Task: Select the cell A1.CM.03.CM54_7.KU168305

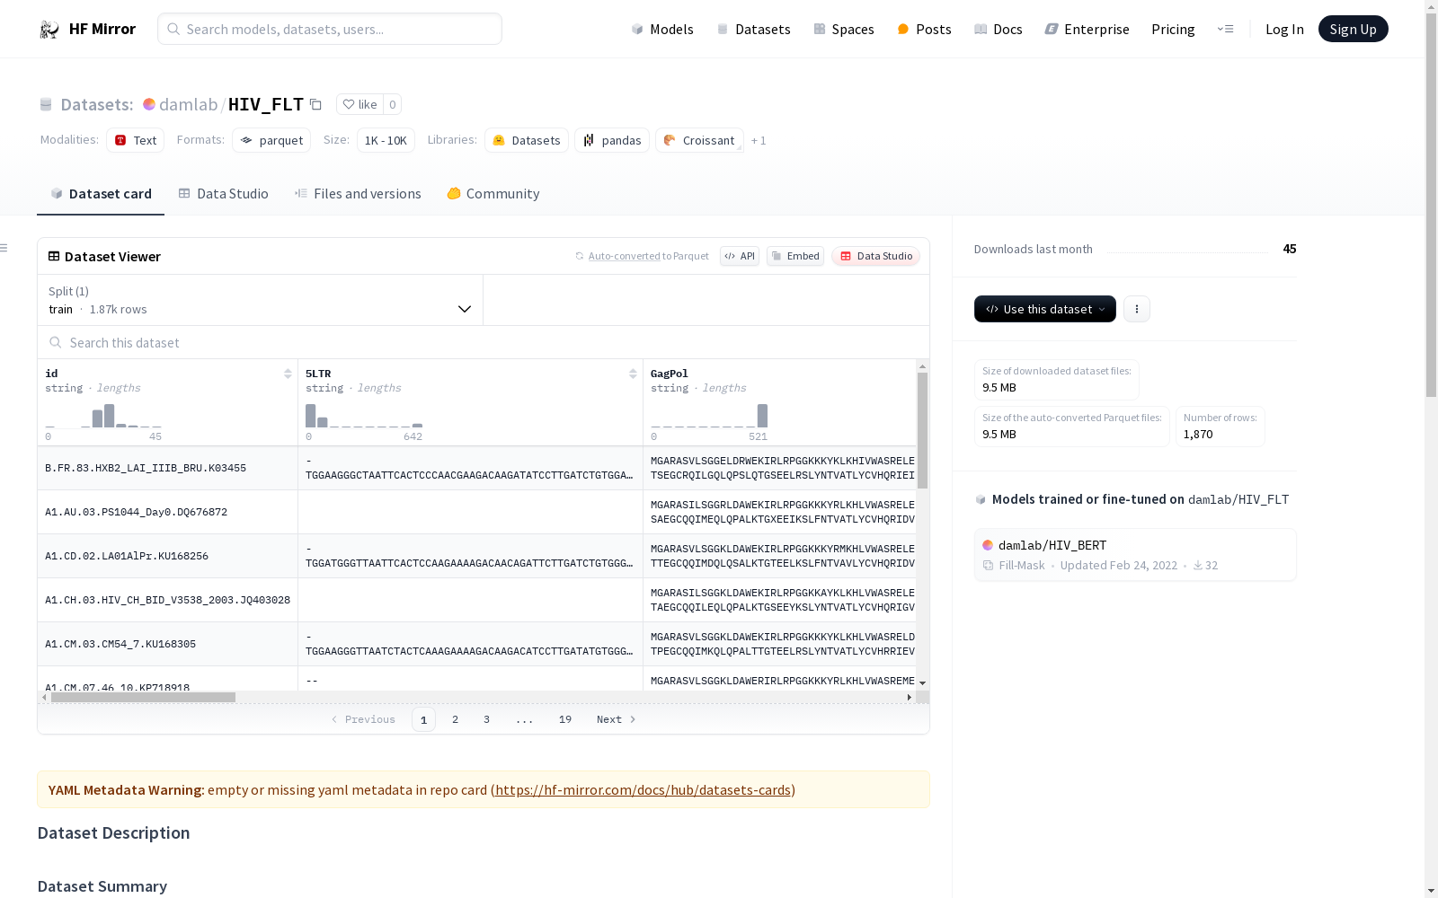Action: [168, 644]
